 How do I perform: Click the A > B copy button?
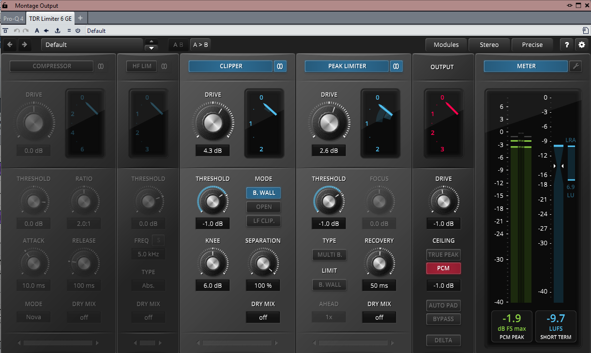(200, 45)
